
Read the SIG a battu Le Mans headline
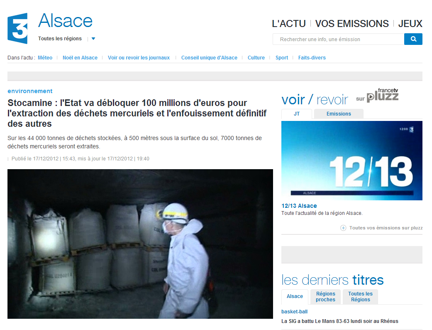click(x=339, y=321)
